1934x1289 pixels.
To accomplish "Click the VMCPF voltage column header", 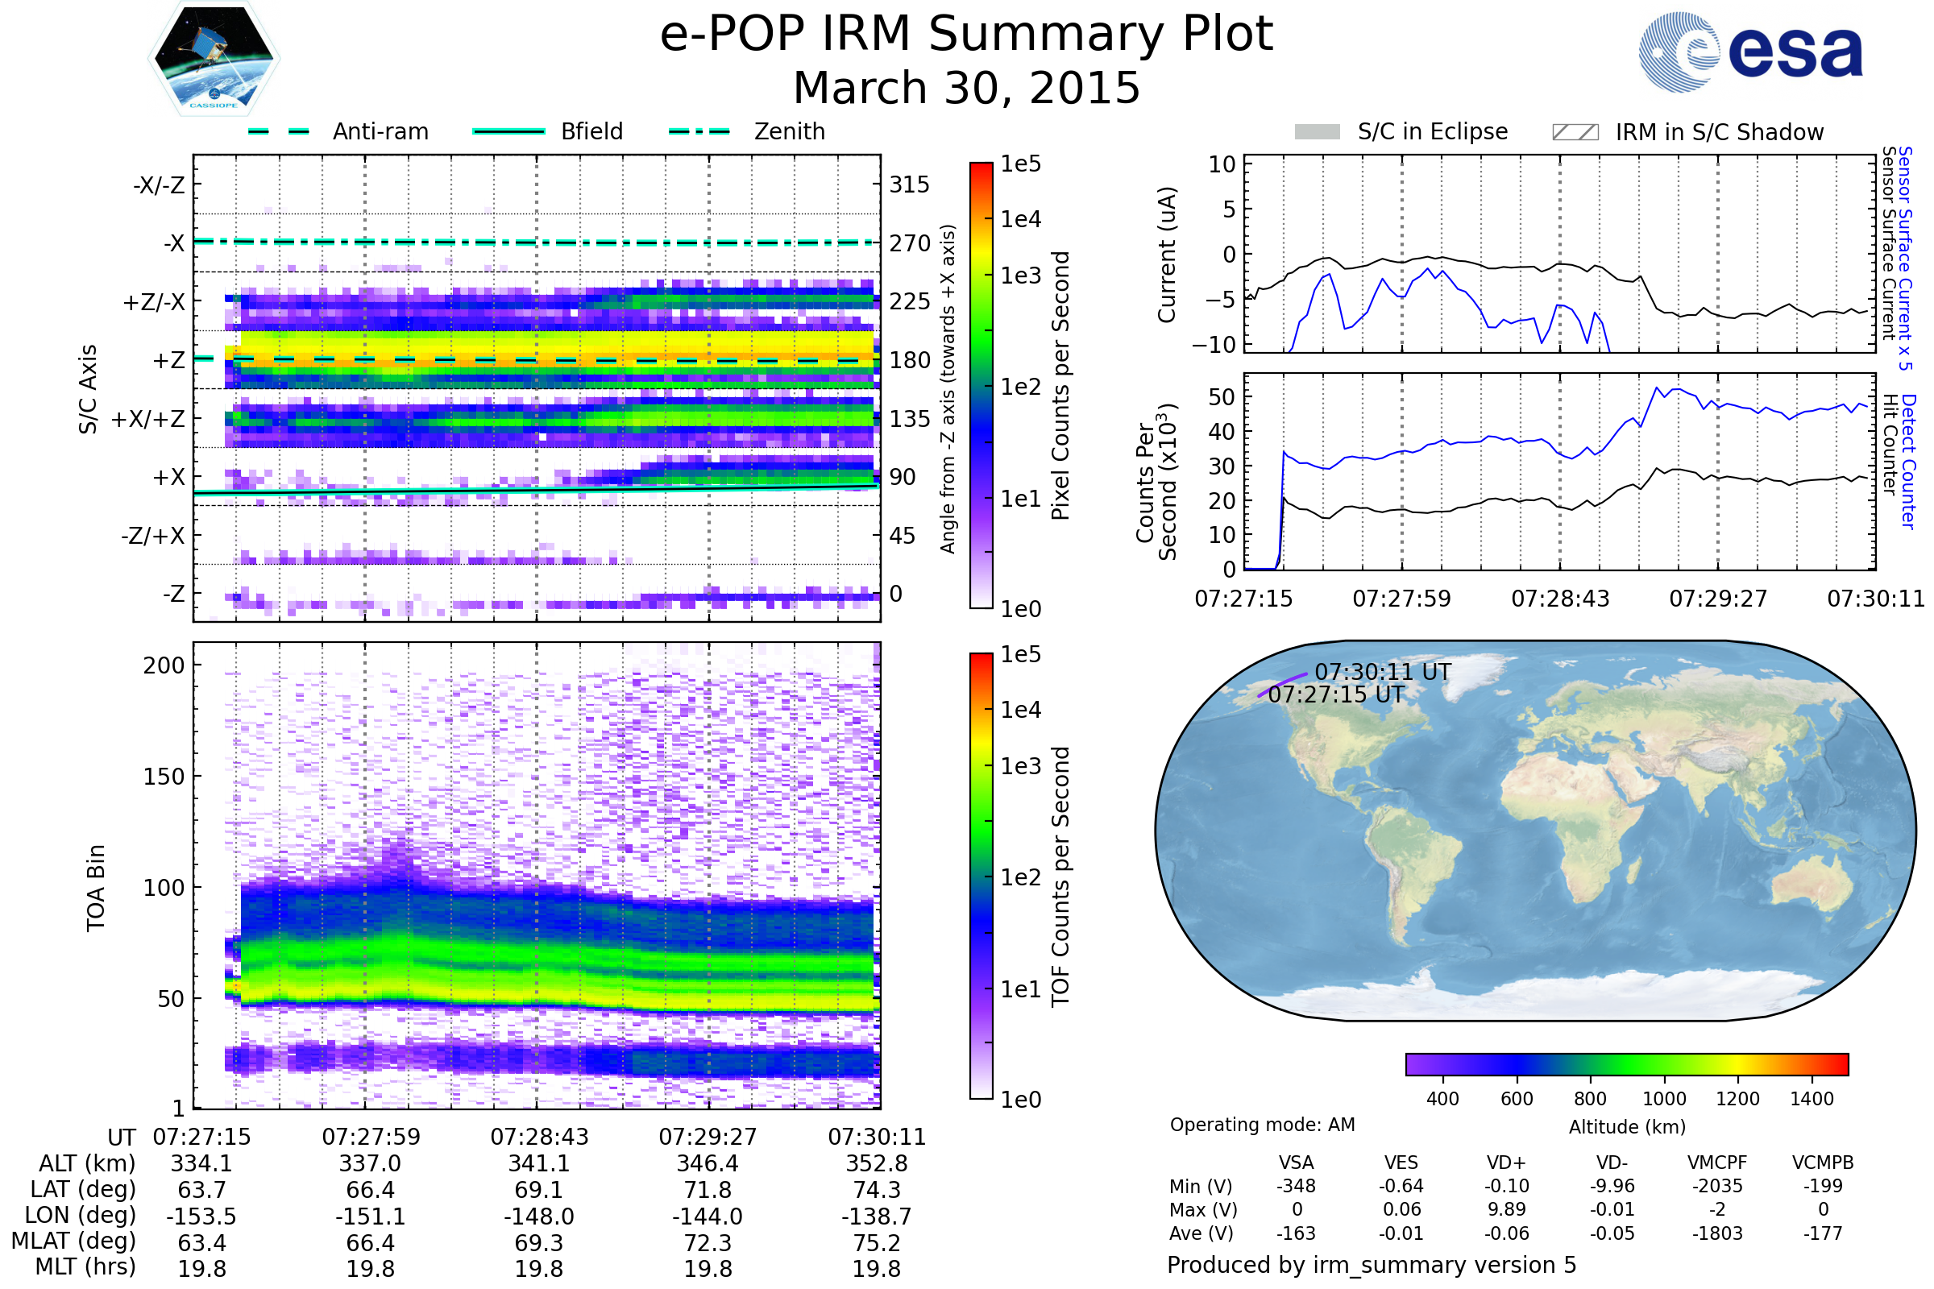I will click(x=1717, y=1163).
